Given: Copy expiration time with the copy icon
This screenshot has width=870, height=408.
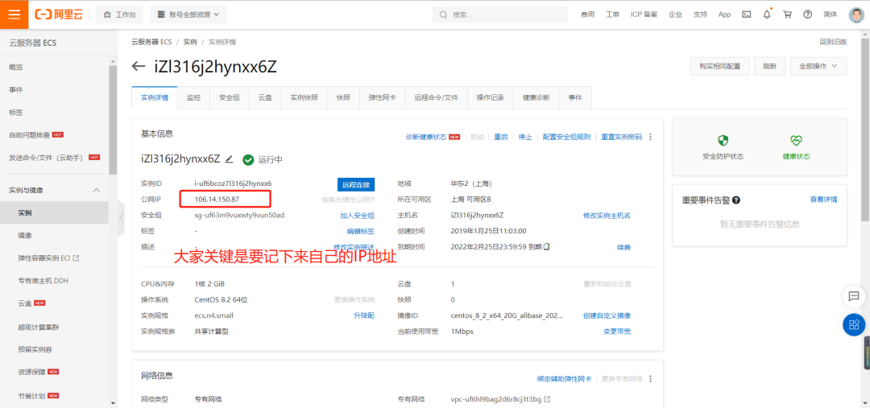Looking at the screenshot, I should (546, 246).
